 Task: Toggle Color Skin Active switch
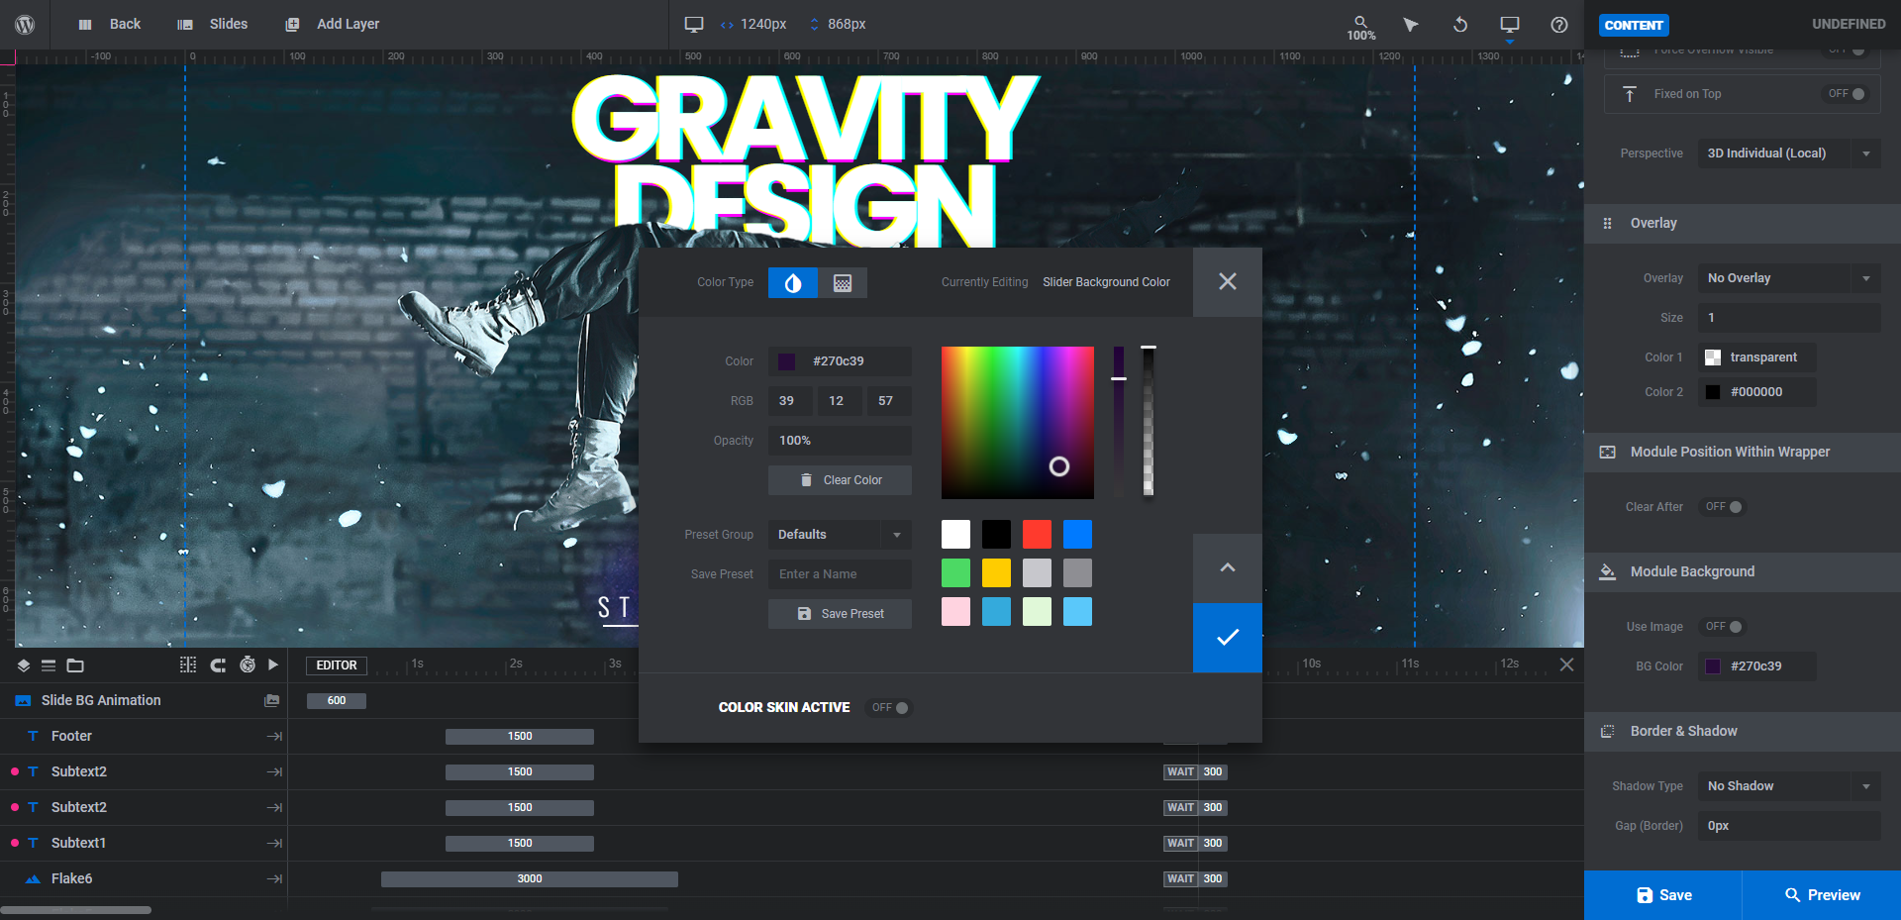(x=890, y=707)
